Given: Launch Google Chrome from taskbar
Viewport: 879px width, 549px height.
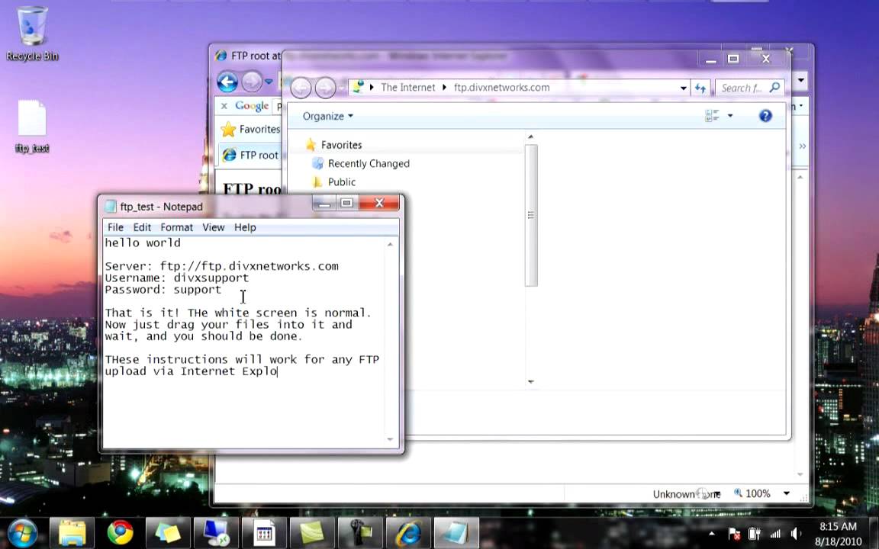Looking at the screenshot, I should [x=120, y=533].
